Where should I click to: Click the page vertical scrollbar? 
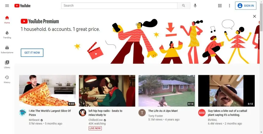261,67
